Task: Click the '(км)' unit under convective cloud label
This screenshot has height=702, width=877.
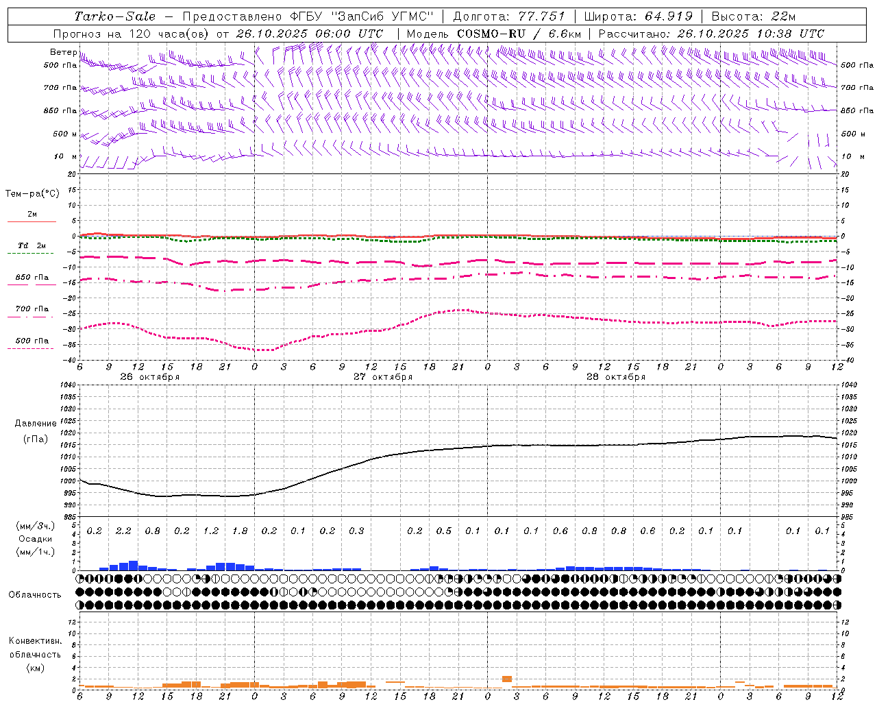Action: coord(35,668)
